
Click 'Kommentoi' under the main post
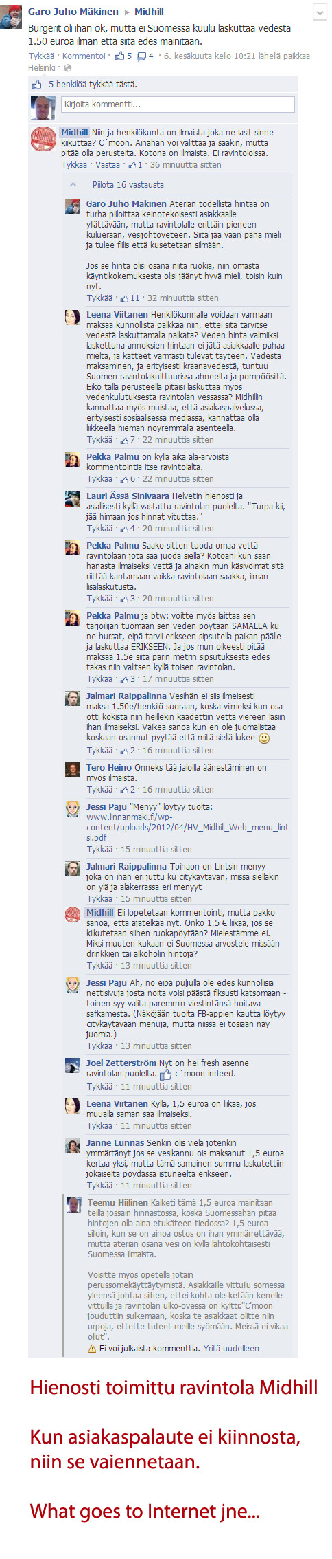tap(84, 56)
